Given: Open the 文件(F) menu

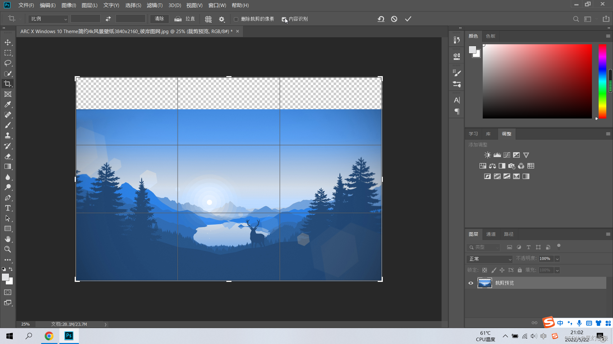Looking at the screenshot, I should [26, 5].
